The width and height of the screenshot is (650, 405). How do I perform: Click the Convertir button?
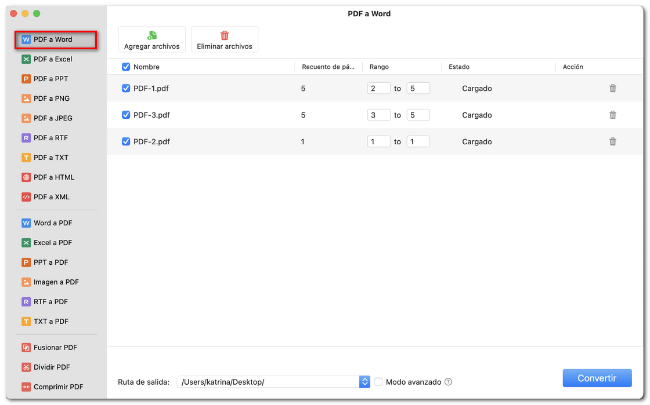597,378
